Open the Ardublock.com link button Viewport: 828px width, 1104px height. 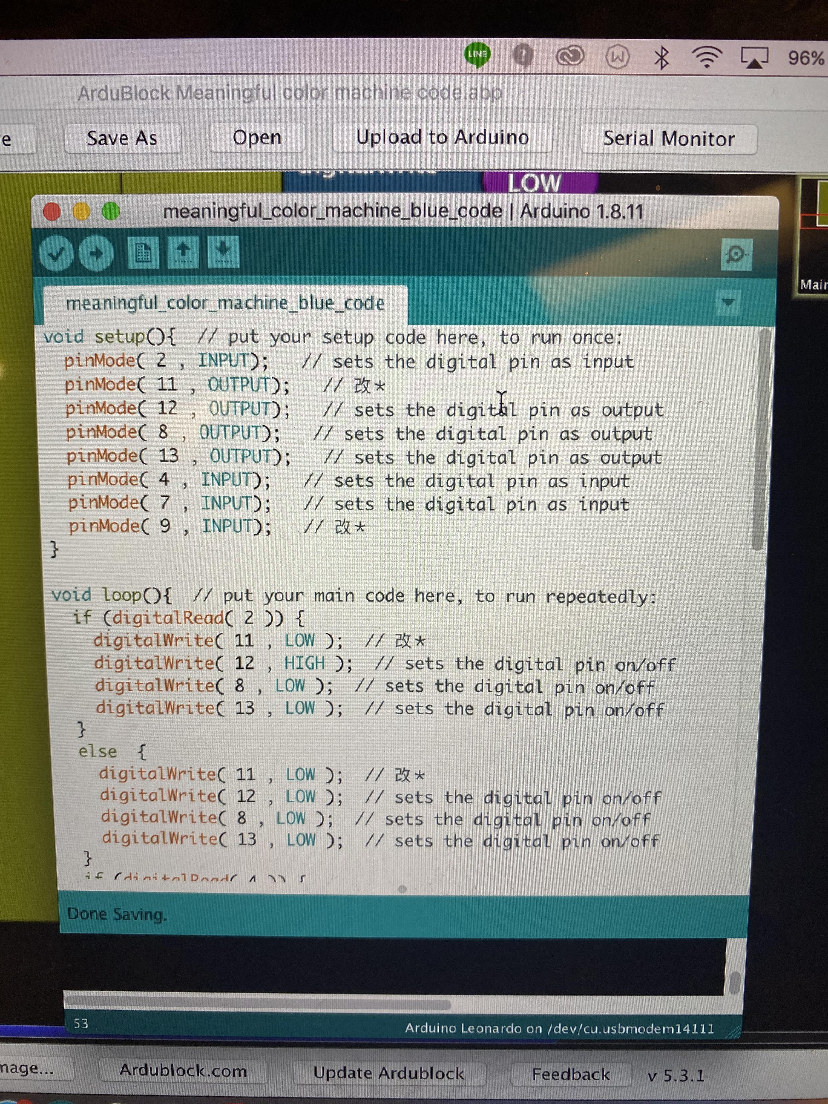coord(183,1071)
